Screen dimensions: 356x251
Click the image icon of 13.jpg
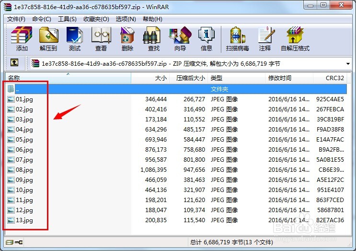11,220
